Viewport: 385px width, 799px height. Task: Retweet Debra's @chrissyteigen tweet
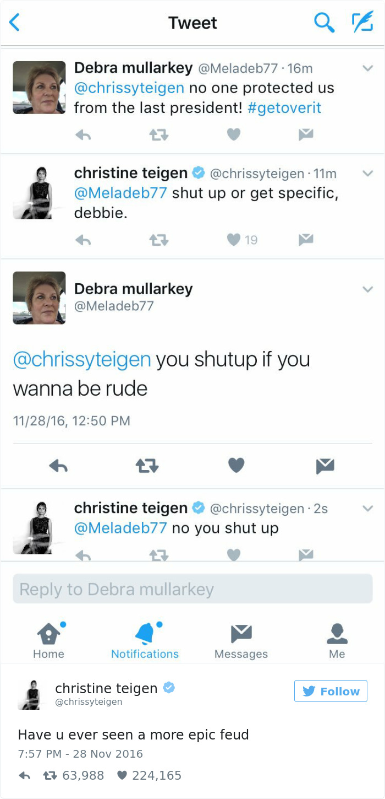point(158,134)
